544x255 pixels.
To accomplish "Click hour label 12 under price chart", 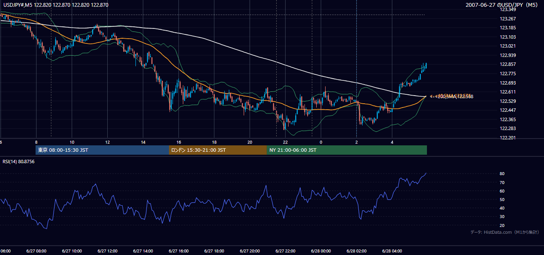I will tap(107, 142).
